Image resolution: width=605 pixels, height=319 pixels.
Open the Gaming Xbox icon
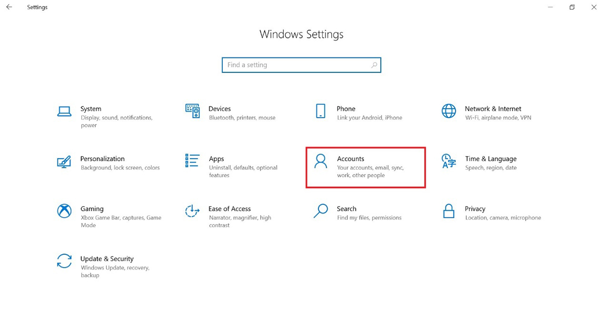pyautogui.click(x=64, y=211)
